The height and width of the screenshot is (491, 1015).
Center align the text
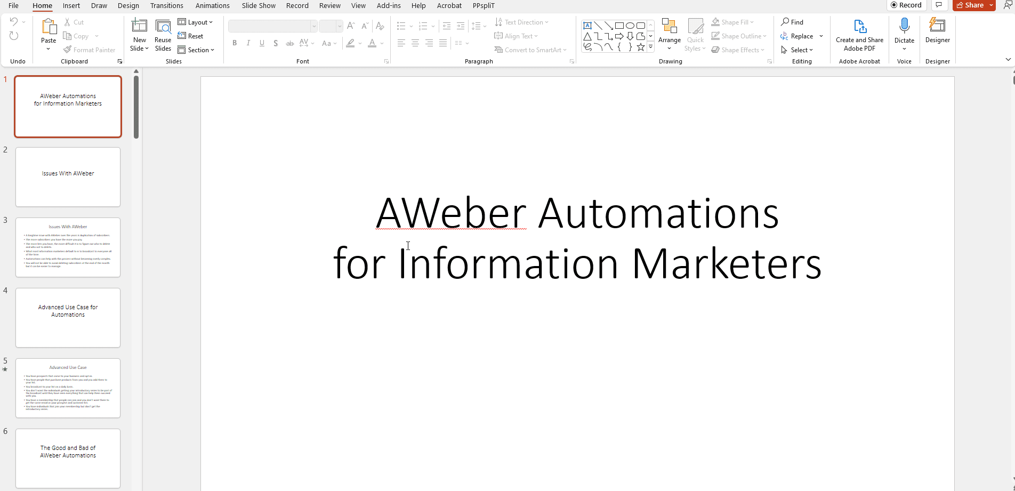pyautogui.click(x=415, y=43)
